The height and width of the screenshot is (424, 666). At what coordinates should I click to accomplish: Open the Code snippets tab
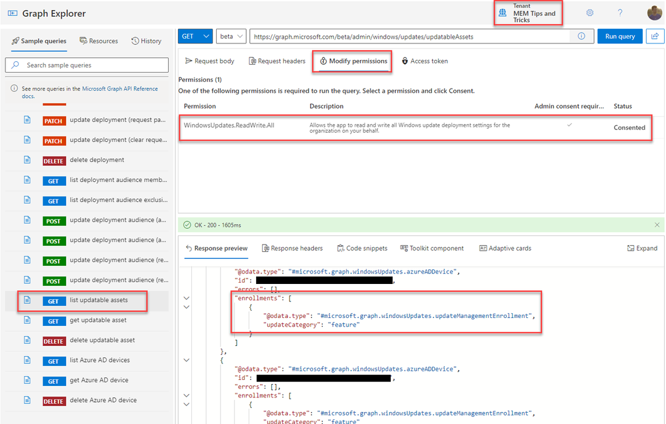coord(362,249)
